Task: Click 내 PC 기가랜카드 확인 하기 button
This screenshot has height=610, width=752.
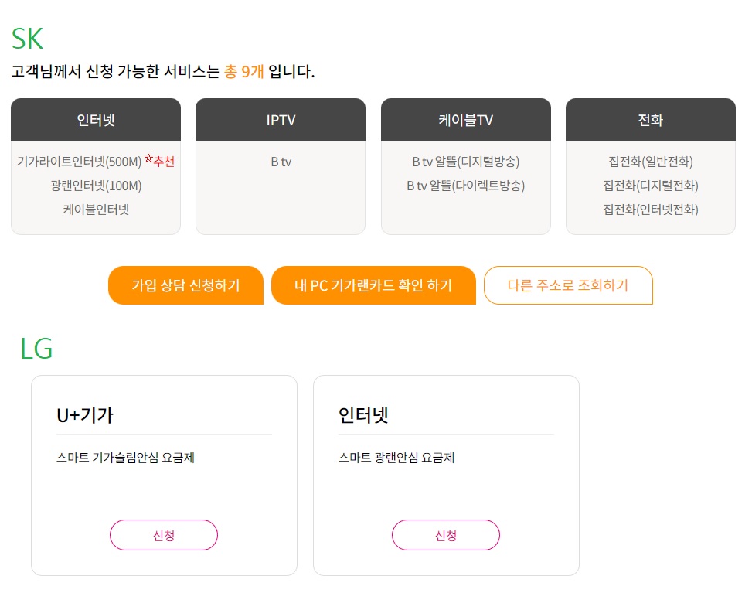Action: [373, 285]
